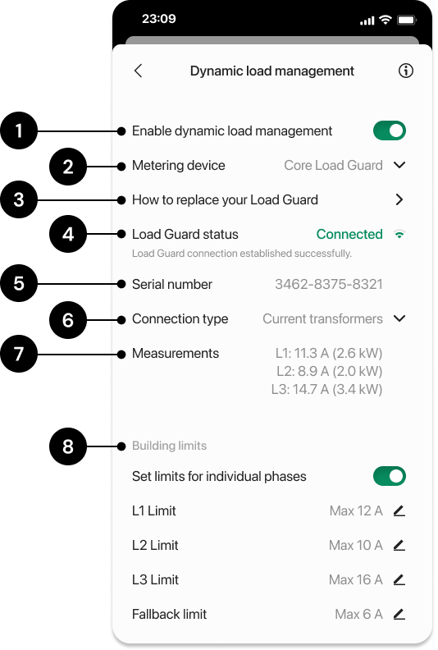This screenshot has width=438, height=650.
Task: Select the Core Load Guard value
Action: click(333, 166)
